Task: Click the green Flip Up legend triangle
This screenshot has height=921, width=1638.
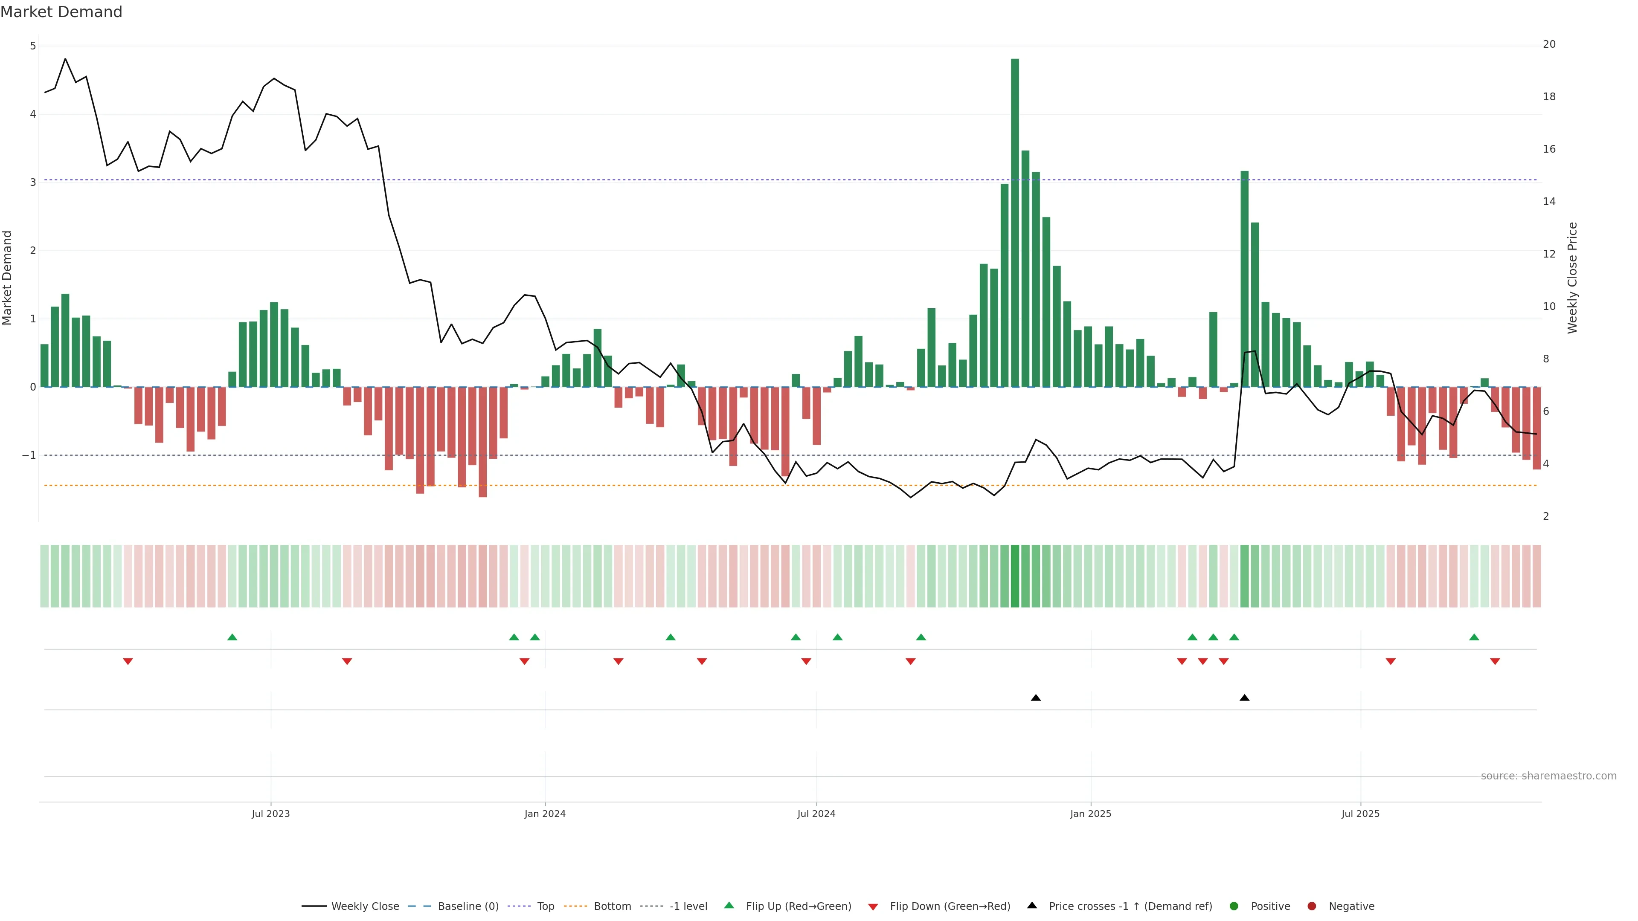Action: click(729, 906)
